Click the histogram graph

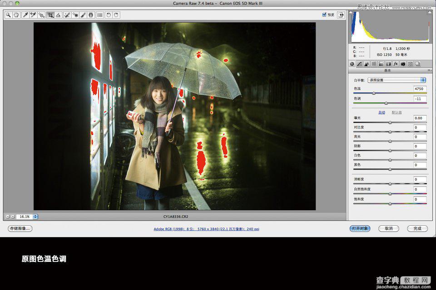390,26
